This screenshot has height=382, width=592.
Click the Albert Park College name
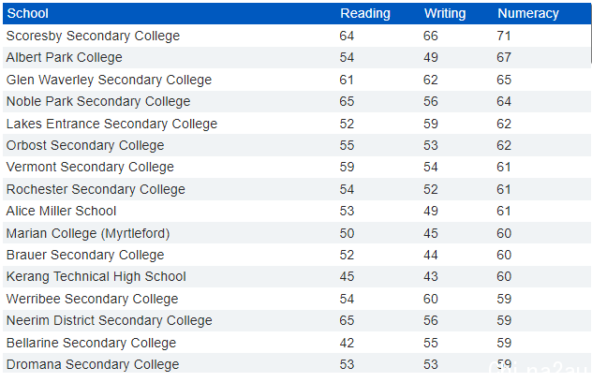65,57
